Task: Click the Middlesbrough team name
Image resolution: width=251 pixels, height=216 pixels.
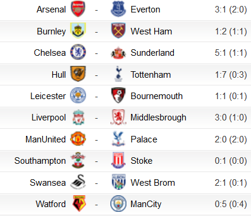Action: (x=158, y=117)
